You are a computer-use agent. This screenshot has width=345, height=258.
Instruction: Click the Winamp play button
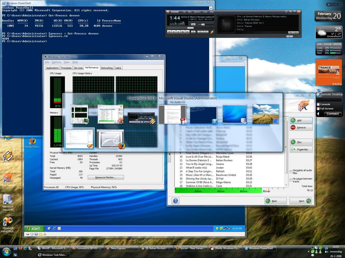click(174, 32)
